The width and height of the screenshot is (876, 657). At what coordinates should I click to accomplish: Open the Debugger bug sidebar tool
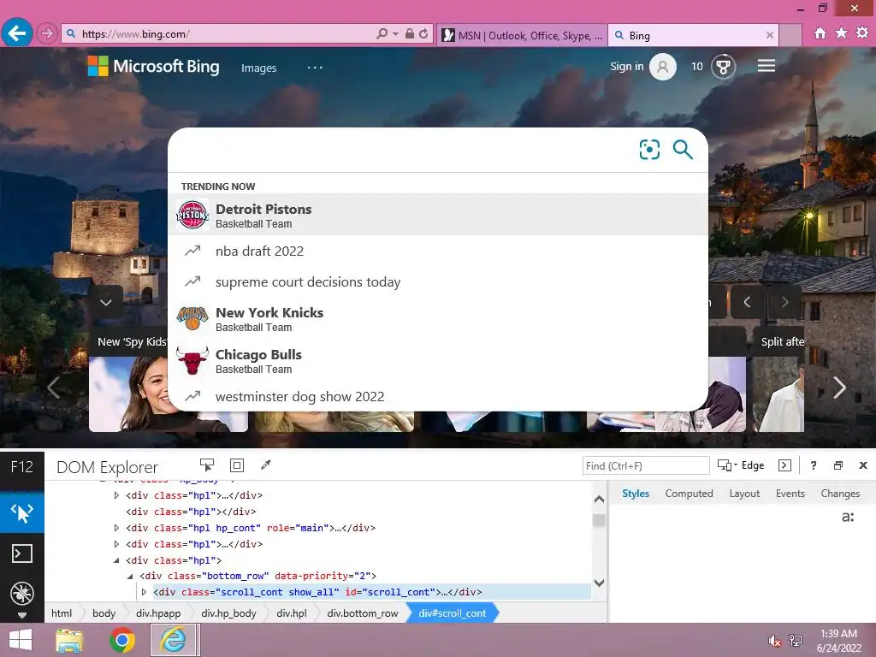point(22,594)
